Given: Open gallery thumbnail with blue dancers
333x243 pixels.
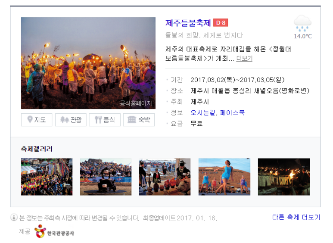Looking at the screenshot, I should coord(224,177).
